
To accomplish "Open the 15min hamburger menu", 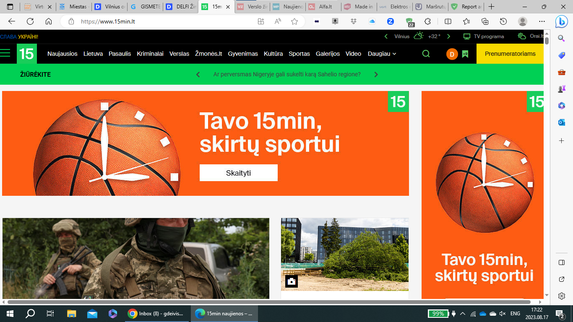I will [5, 53].
